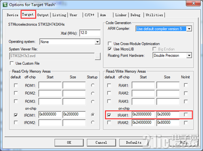The image size is (203, 151).
Task: Expand the Operating system dropdown
Action: pyautogui.click(x=98, y=42)
